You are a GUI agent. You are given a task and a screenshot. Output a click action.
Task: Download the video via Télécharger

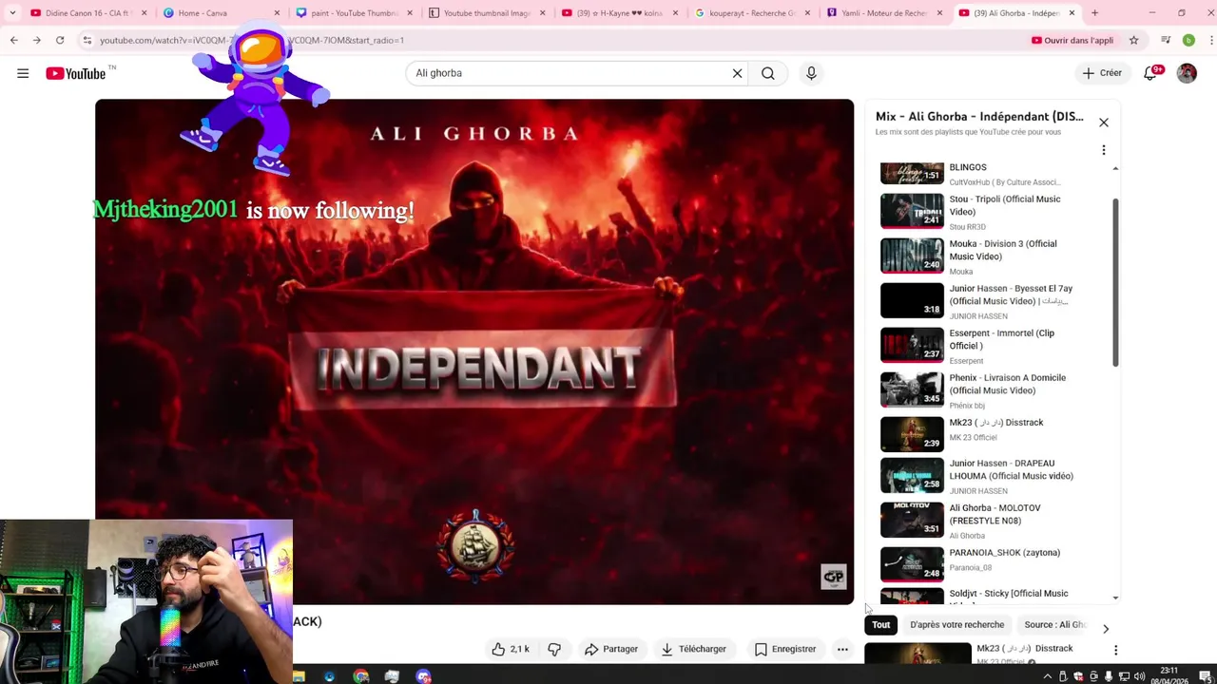coord(694,649)
